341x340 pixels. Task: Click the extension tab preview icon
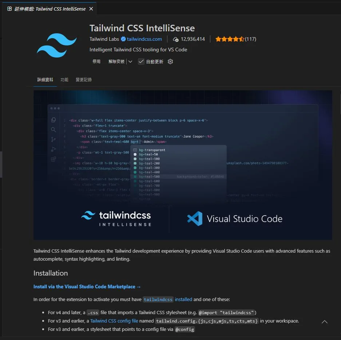pyautogui.click(x=9, y=9)
